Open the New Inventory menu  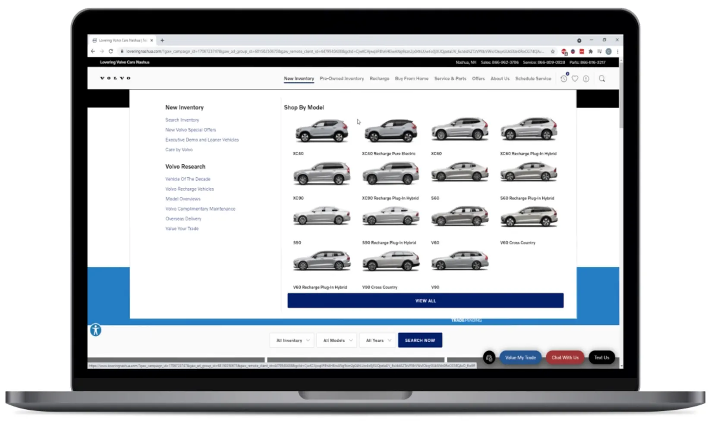pos(299,78)
